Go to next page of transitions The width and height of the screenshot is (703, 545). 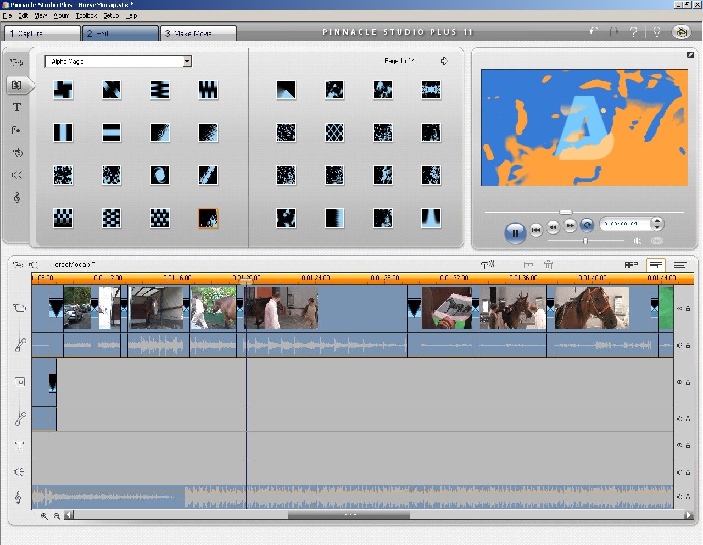coord(444,61)
